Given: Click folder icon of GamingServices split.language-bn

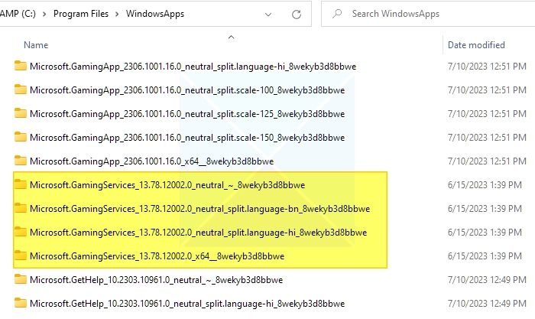Looking at the screenshot, I should click(x=21, y=208).
